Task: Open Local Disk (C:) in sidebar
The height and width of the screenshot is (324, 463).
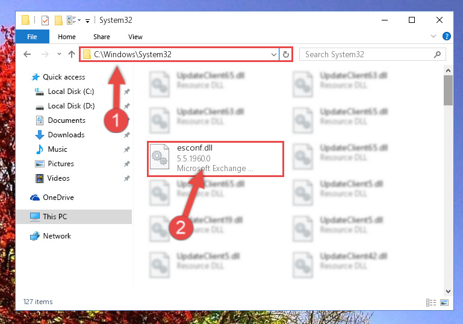Action: pos(71,92)
